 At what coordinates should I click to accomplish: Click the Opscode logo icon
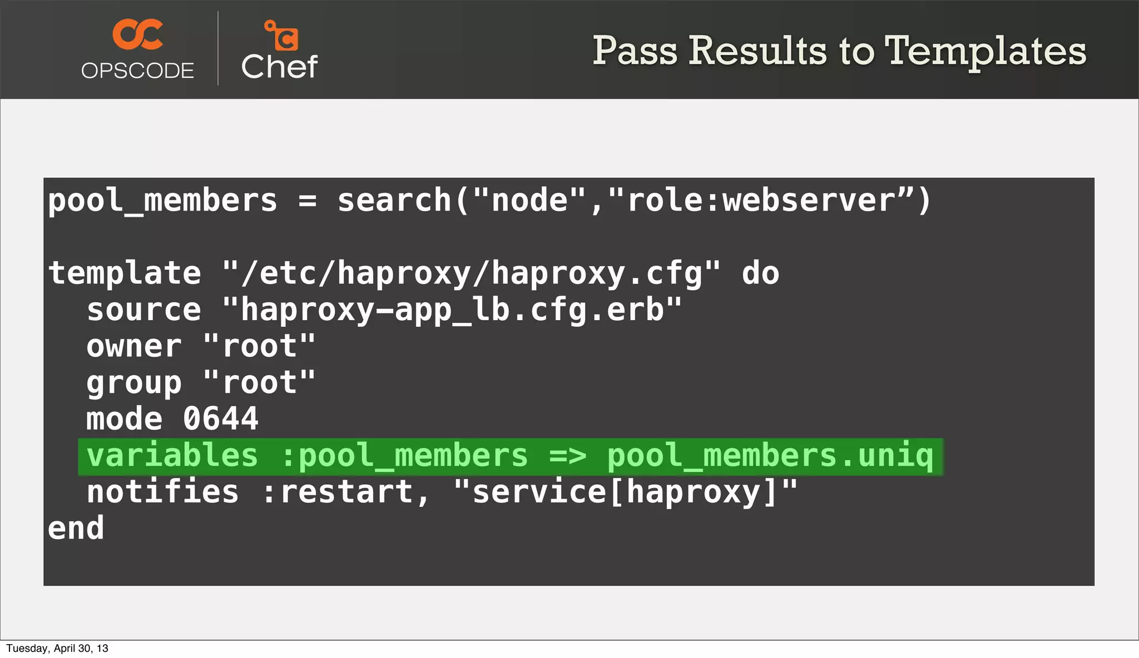point(138,34)
